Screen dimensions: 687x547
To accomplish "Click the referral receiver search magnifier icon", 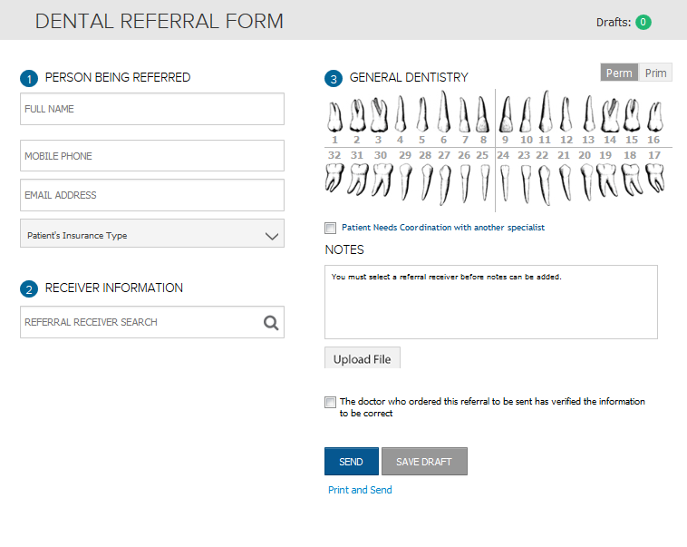I will coord(271,322).
